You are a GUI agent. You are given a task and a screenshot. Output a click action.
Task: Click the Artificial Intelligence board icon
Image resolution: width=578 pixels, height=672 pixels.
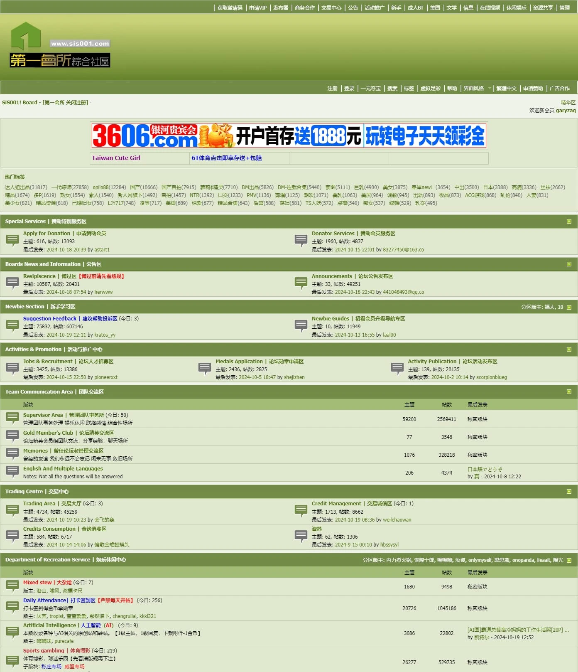click(x=12, y=633)
